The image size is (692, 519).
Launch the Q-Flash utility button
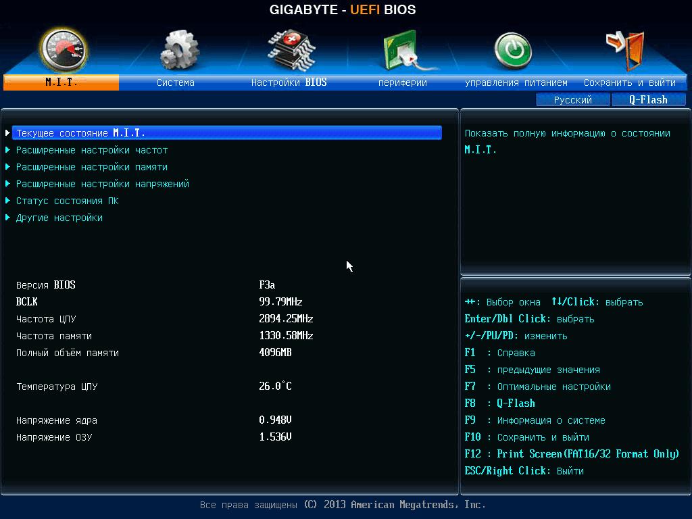tap(648, 100)
